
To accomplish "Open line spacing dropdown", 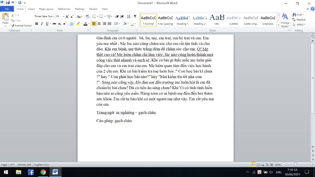I will click(117, 24).
